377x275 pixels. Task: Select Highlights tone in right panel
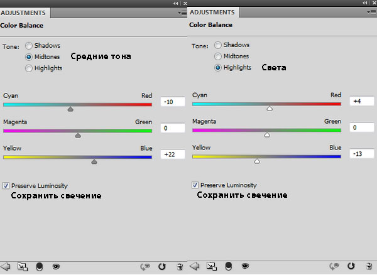[x=218, y=67]
